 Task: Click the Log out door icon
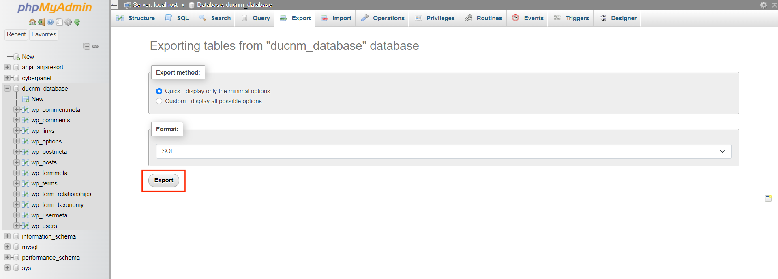41,22
